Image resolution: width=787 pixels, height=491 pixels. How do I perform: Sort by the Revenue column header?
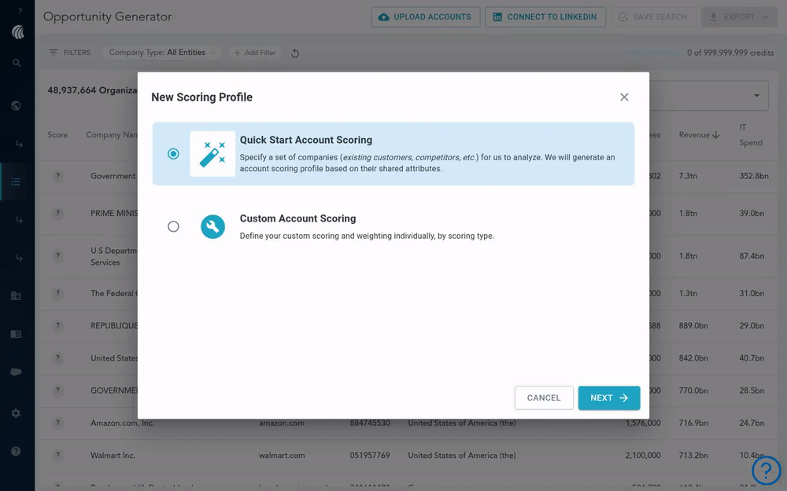click(x=699, y=135)
